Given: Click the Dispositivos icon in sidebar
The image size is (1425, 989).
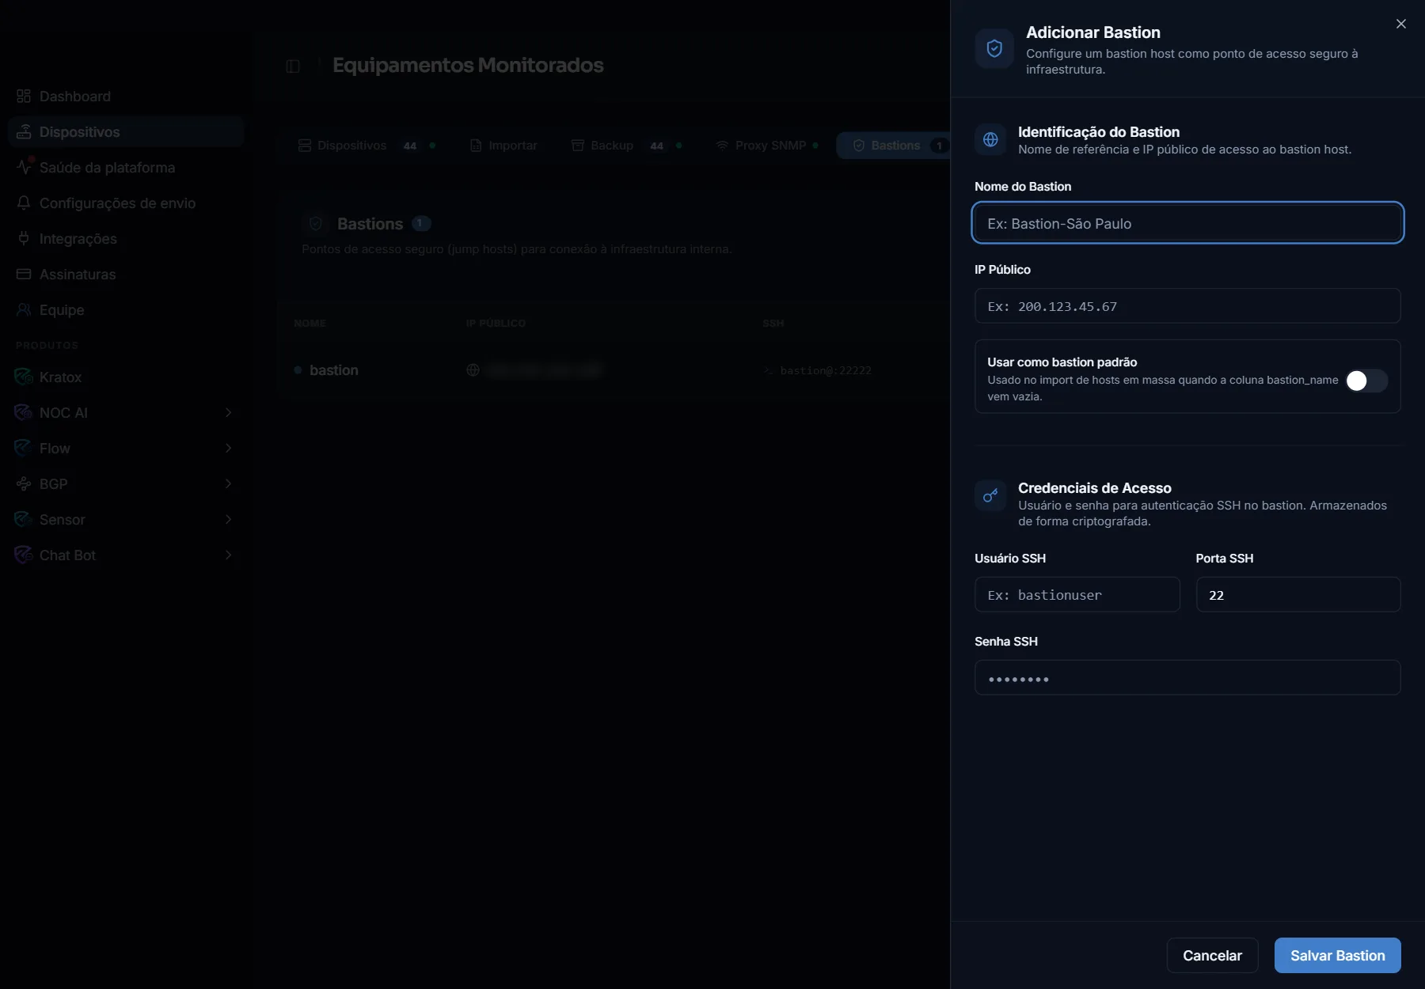Looking at the screenshot, I should coord(24,131).
